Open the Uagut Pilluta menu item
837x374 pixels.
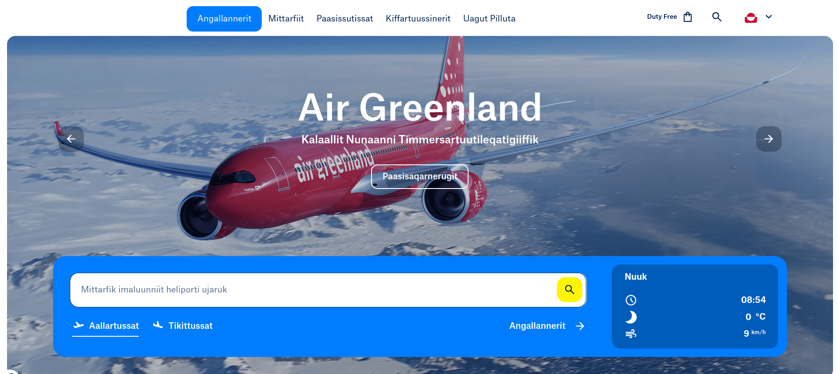click(489, 19)
